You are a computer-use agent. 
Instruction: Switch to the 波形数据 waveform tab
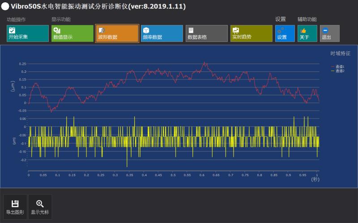tap(117, 33)
